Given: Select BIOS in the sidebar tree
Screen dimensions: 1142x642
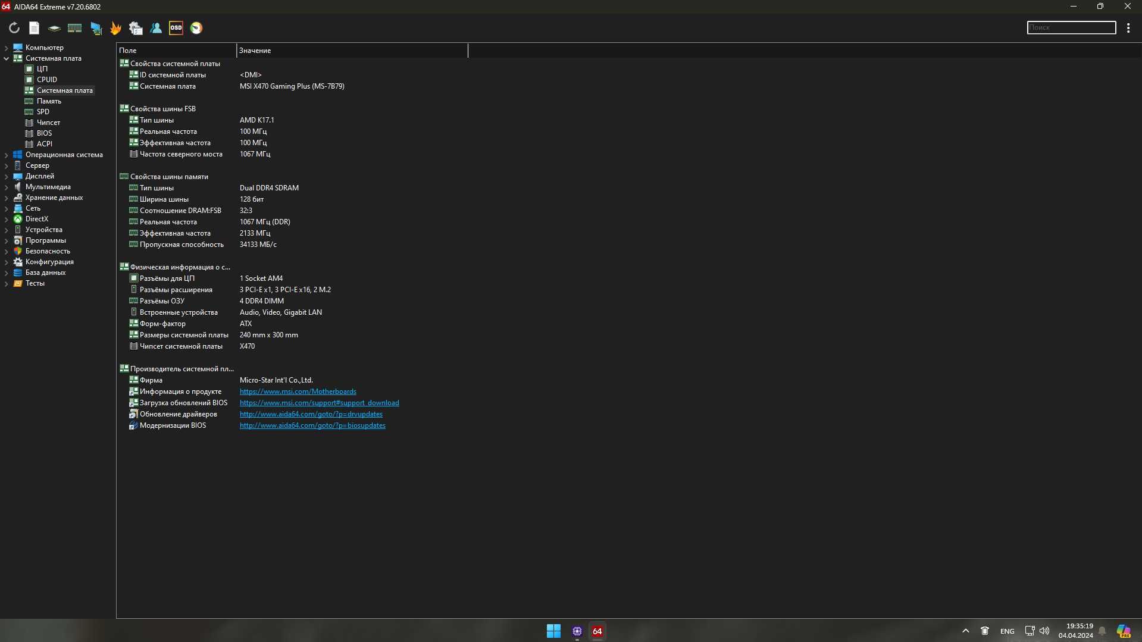Looking at the screenshot, I should click(44, 133).
